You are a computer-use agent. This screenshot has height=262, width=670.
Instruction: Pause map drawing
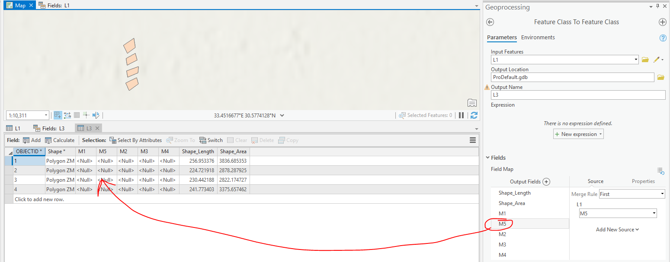[x=462, y=115]
